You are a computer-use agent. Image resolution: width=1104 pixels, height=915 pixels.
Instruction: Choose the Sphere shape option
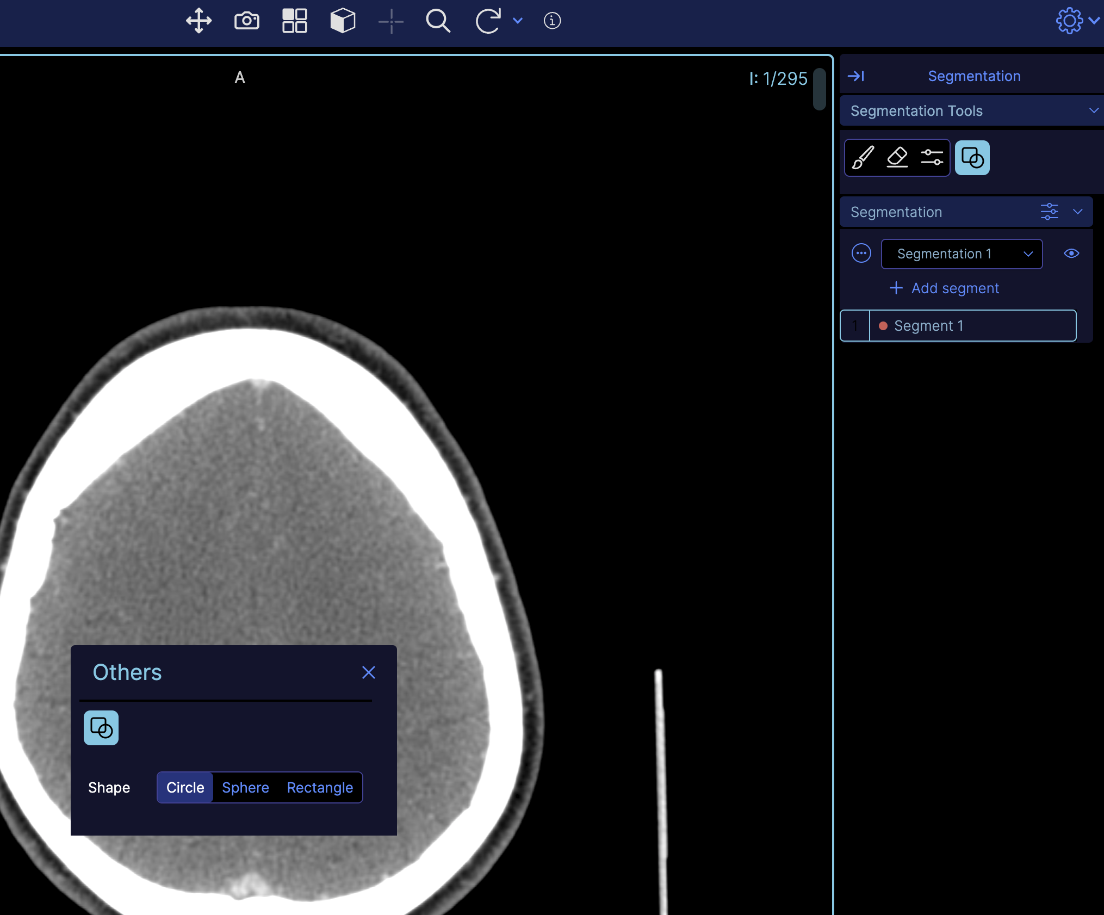245,788
